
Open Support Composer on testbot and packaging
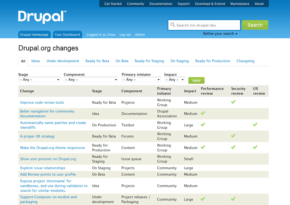[x=49, y=200]
